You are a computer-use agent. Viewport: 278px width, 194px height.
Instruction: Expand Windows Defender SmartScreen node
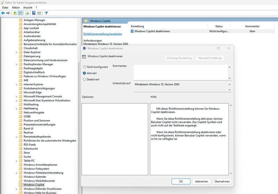pyautogui.click(x=16, y=189)
